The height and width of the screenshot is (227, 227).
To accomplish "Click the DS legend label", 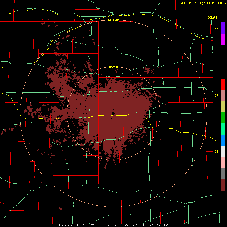I will pos(216,152).
